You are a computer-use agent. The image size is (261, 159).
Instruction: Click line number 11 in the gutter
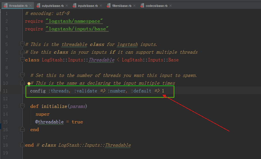pyautogui.click(x=5, y=91)
